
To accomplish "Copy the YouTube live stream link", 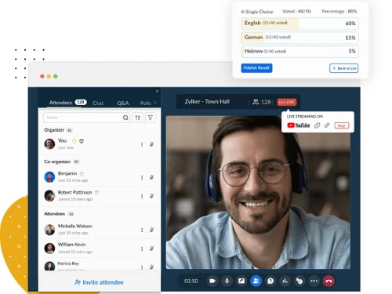I will [318, 125].
